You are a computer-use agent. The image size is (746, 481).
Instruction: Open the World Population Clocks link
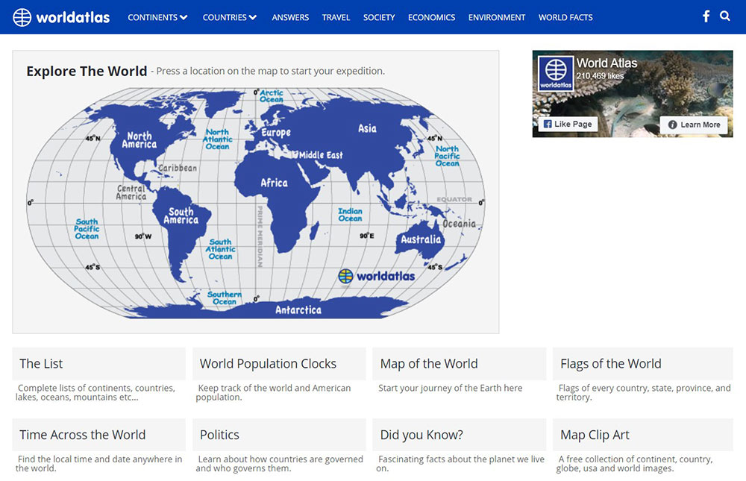[268, 364]
